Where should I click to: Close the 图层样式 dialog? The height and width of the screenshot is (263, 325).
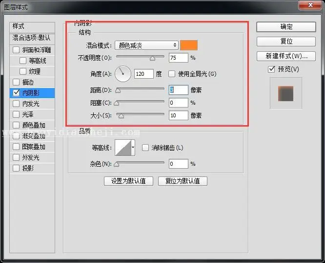click(x=310, y=5)
